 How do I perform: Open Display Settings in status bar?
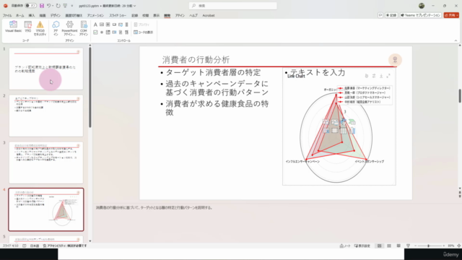362,246
